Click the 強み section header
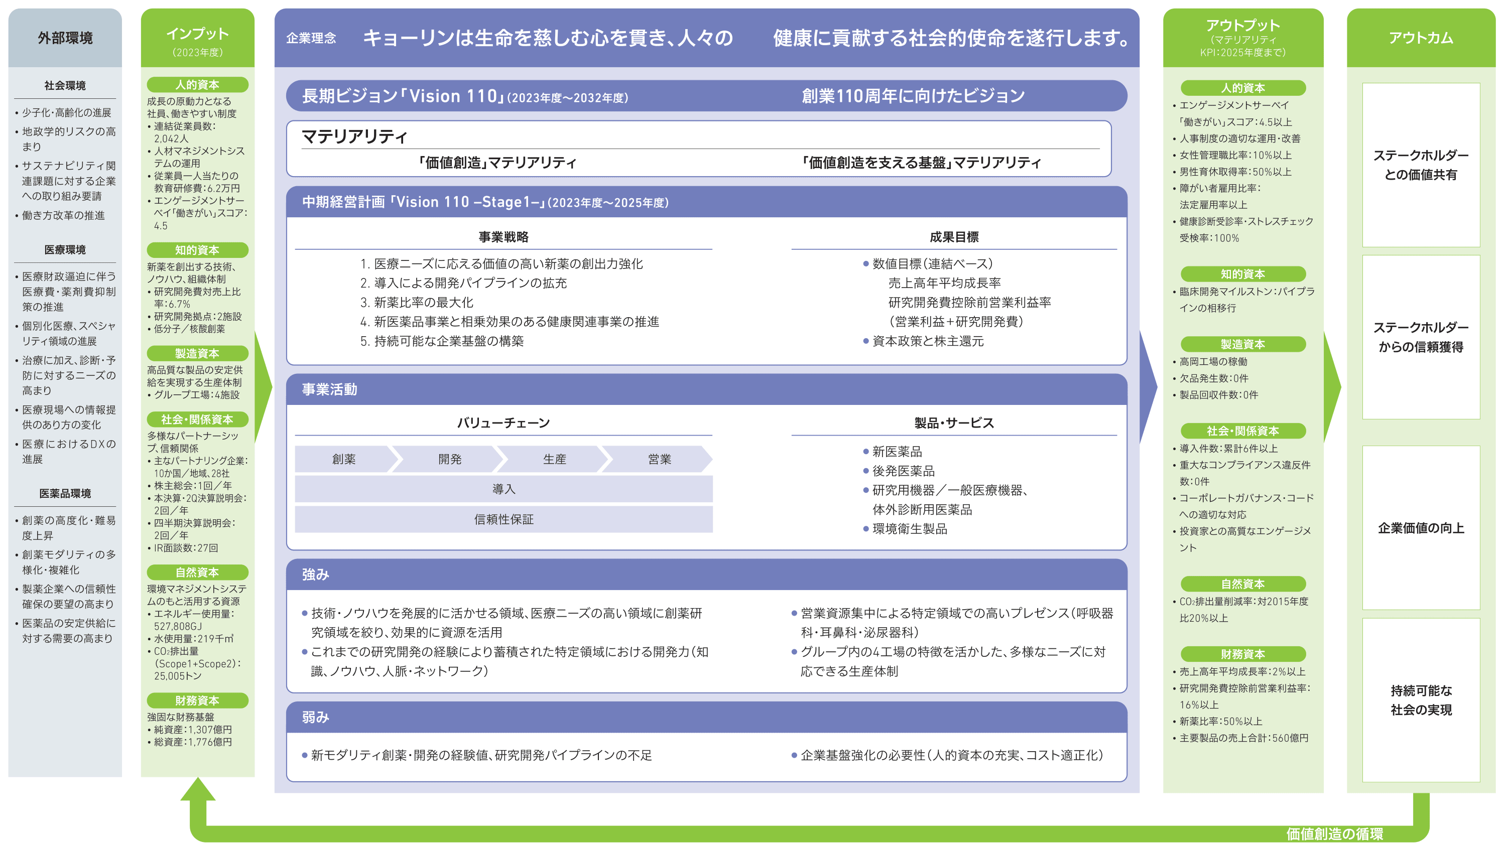Viewport: 1506px width, 852px height. 706,575
